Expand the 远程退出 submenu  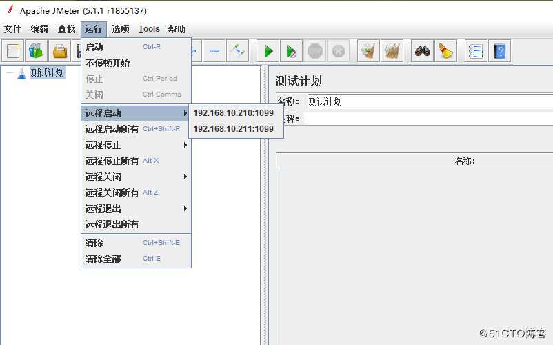pyautogui.click(x=136, y=208)
